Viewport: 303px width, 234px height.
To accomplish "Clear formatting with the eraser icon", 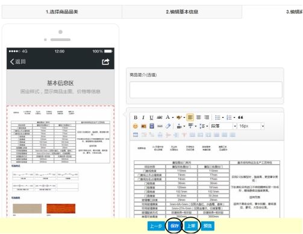I will tap(168, 126).
